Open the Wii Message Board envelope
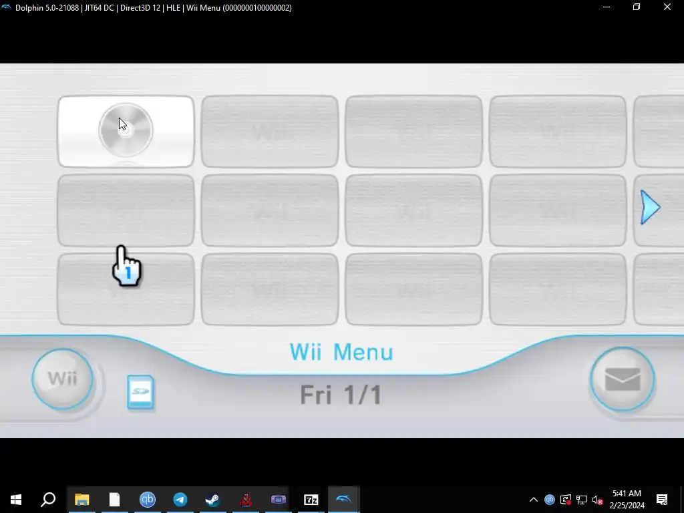This screenshot has height=513, width=684. [x=622, y=379]
